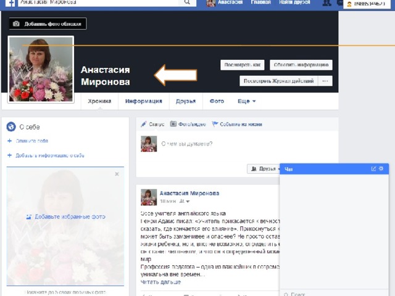Click the Фото/видео composer option
Viewport: 395px width, 296px height.
click(x=188, y=124)
